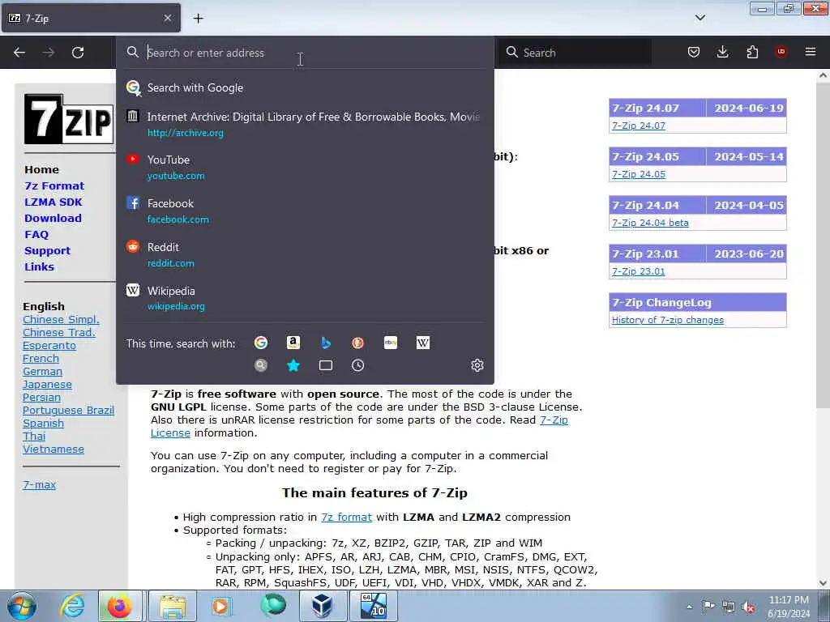The width and height of the screenshot is (830, 622).
Task: Show hidden tray icons arrow
Action: (689, 607)
